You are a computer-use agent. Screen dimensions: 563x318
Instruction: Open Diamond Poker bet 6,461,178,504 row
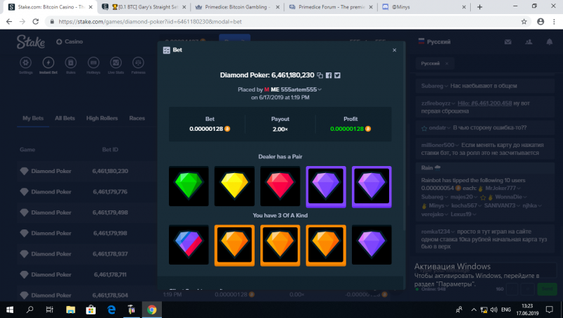point(87,295)
